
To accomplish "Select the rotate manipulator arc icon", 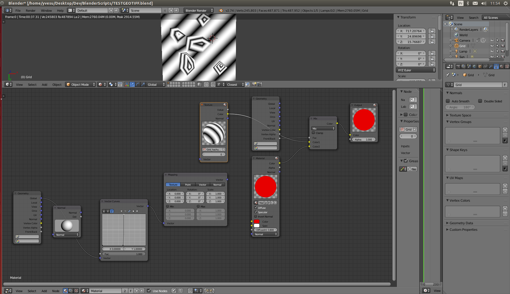I will [138, 85].
